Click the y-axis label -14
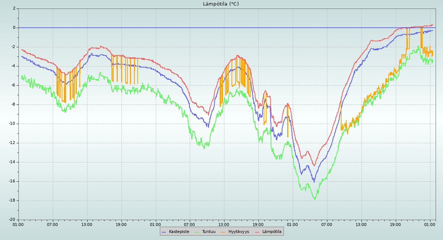 click(x=12, y=162)
